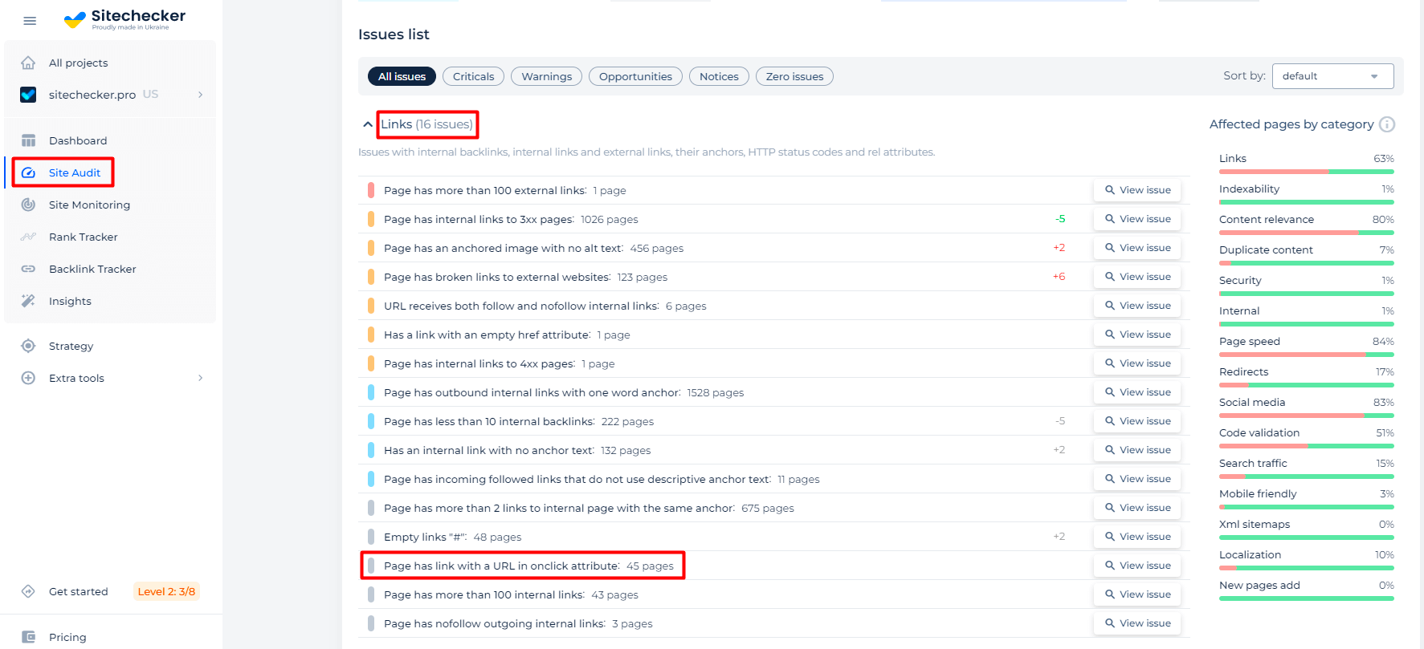Click the 'Page has link with a URL in onclick attribute' row

coord(774,566)
